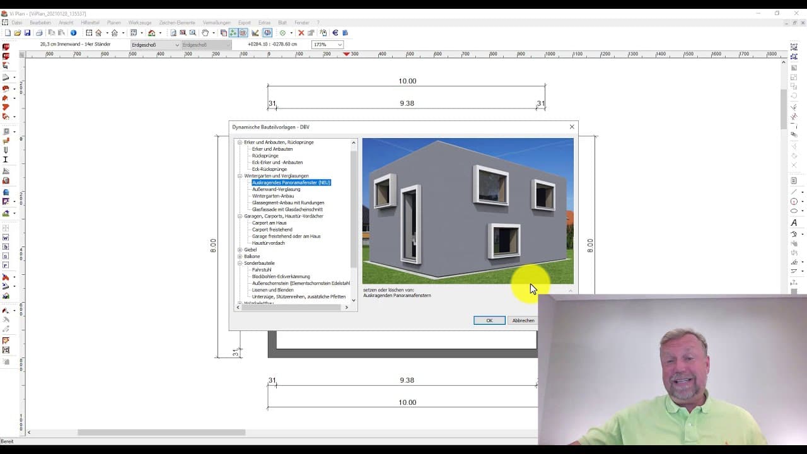Image resolution: width=807 pixels, height=454 pixels.
Task: Open the Datei menu
Action: coord(16,23)
